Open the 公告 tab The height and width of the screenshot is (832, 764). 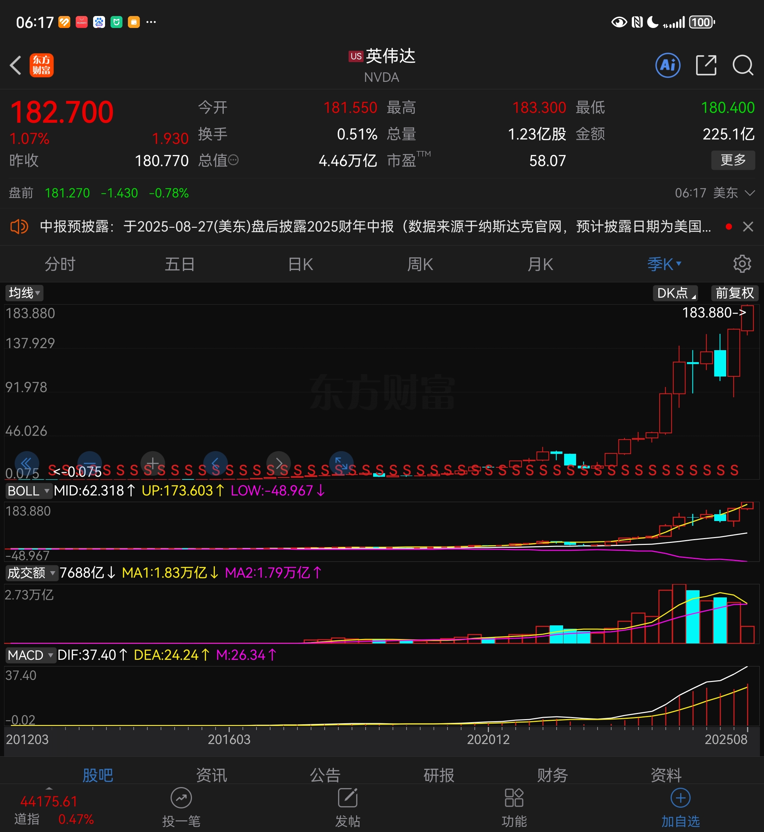click(x=325, y=775)
